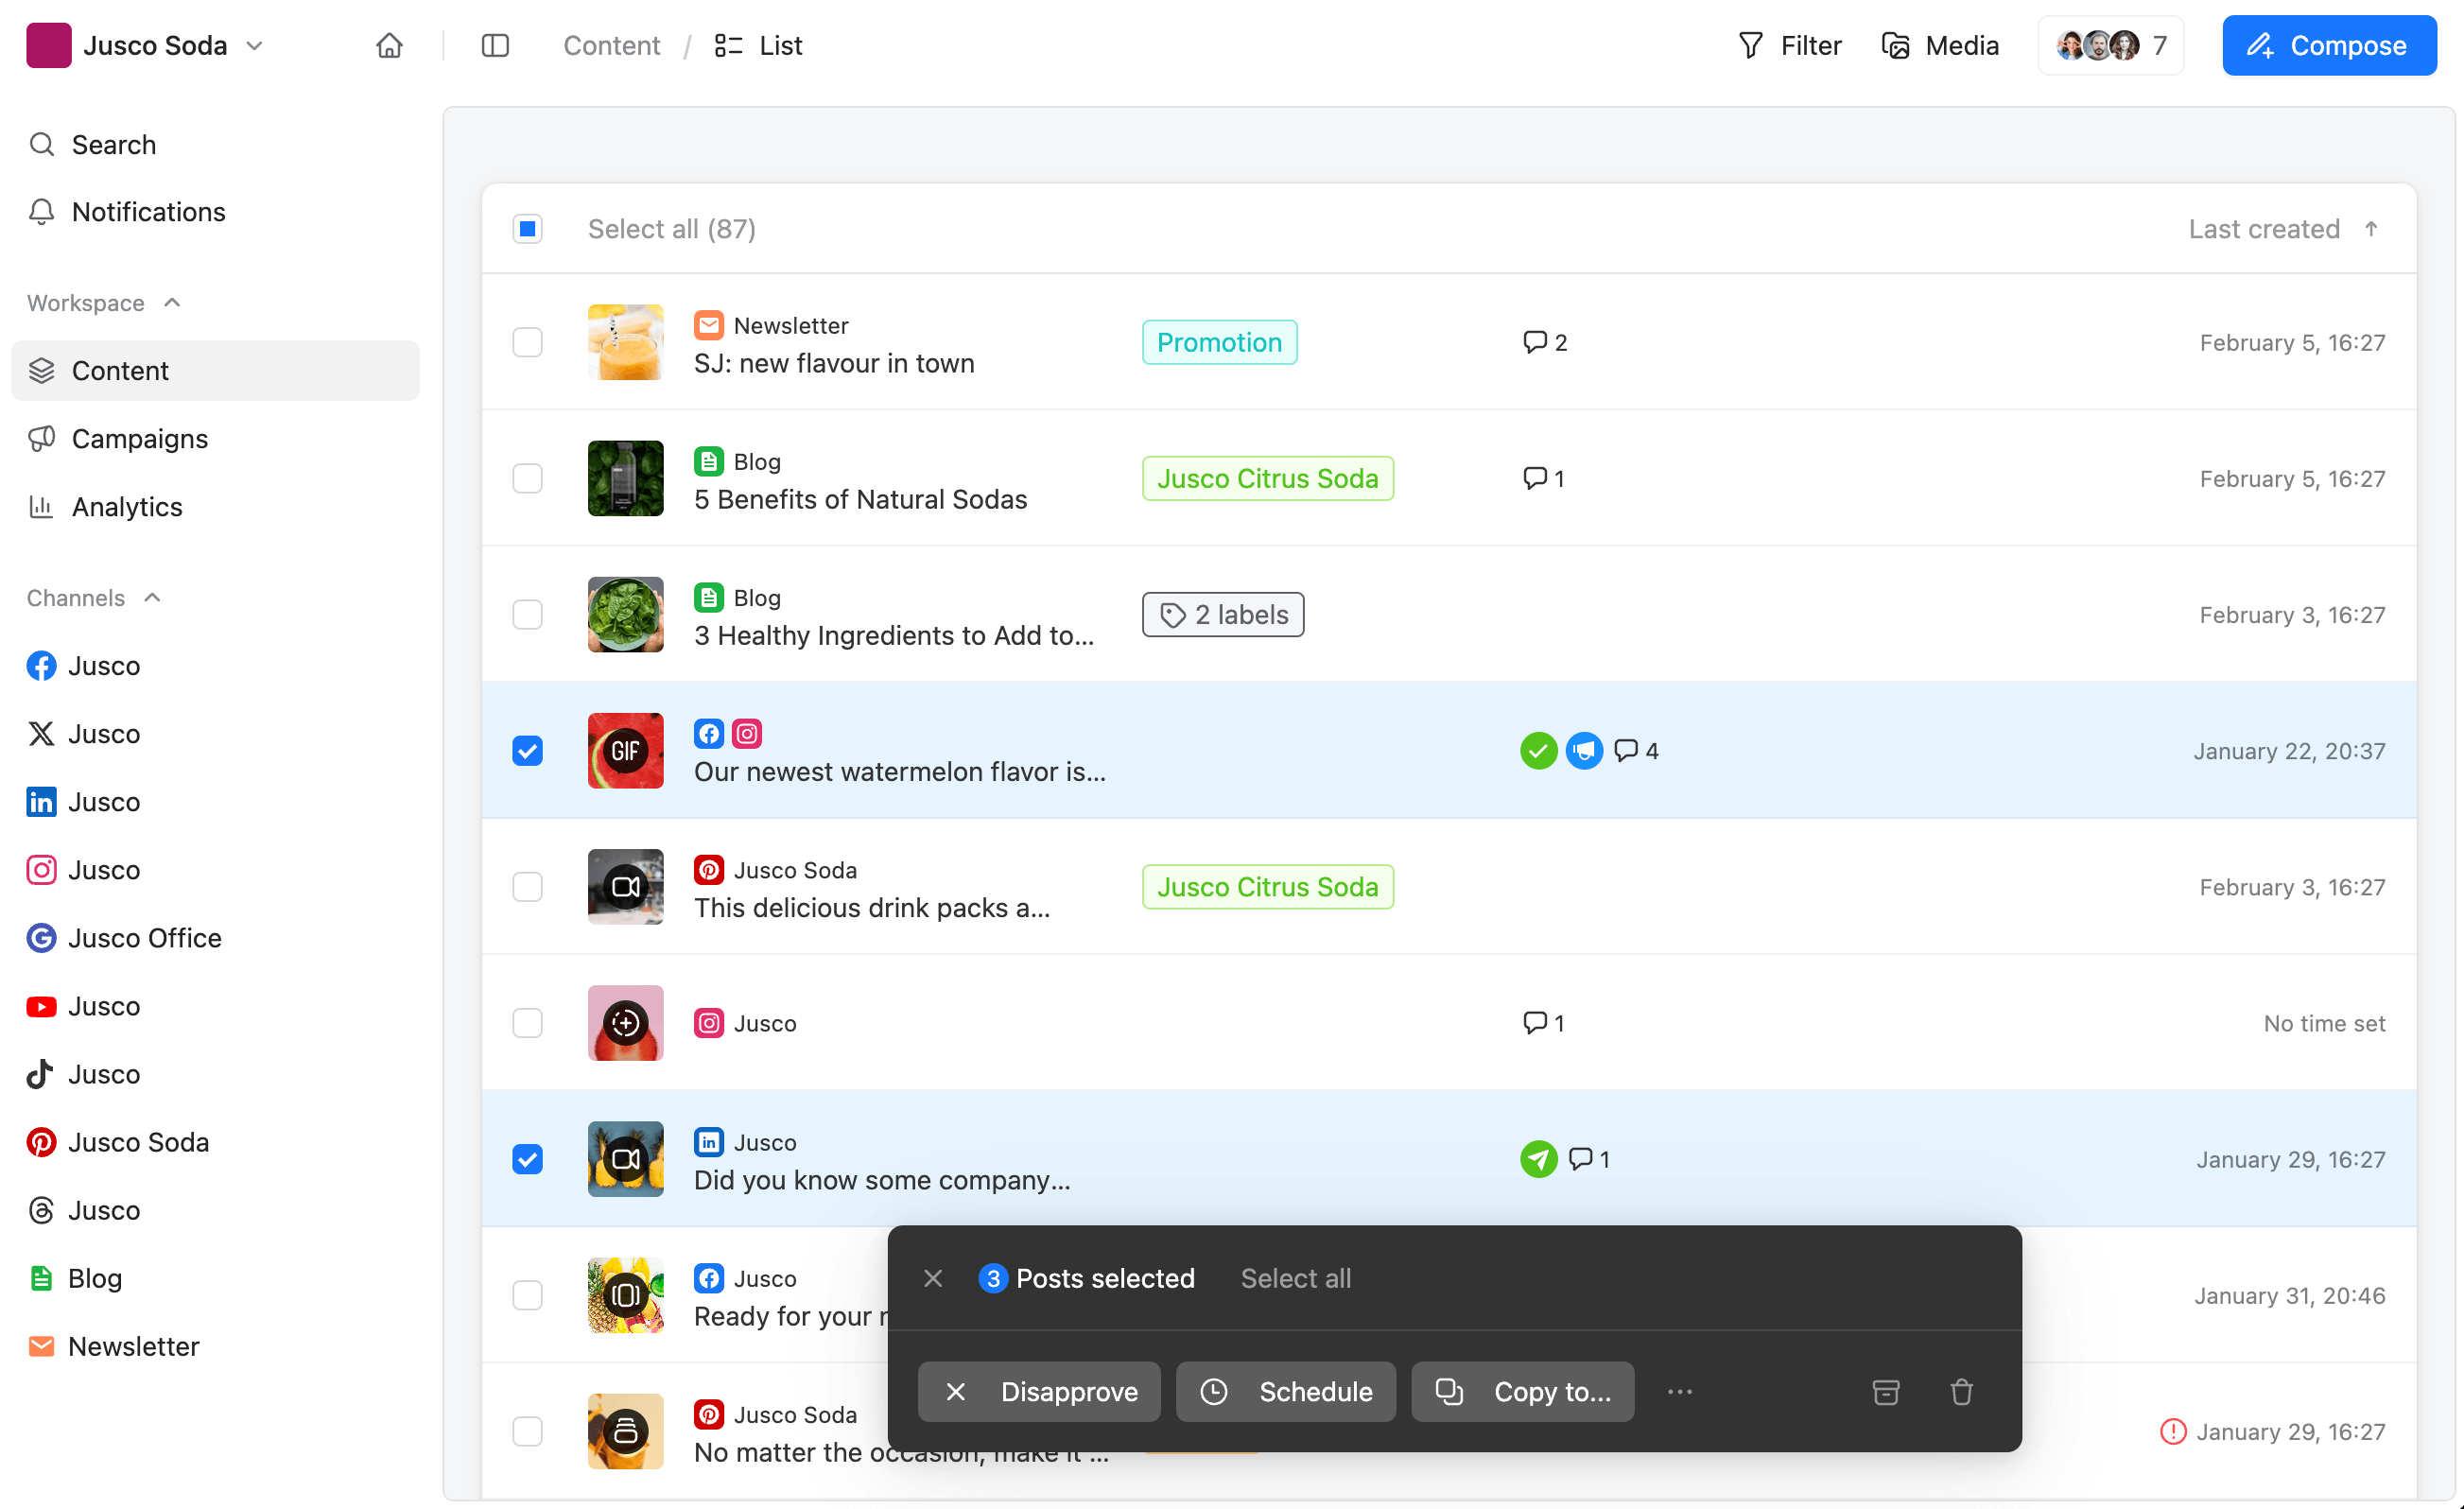Check the Newsletter SJ new flavour post

click(527, 342)
